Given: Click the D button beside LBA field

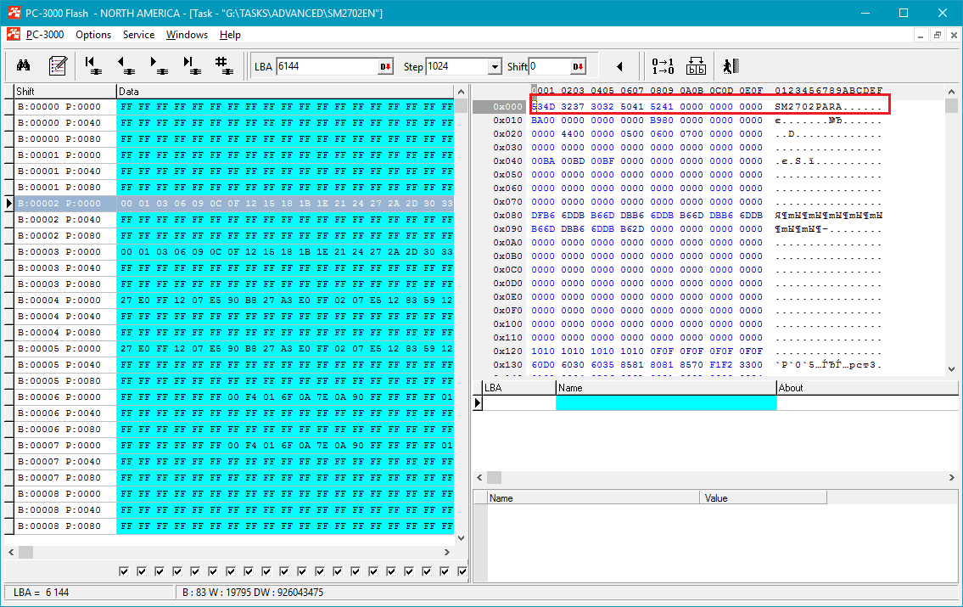Looking at the screenshot, I should [x=386, y=66].
